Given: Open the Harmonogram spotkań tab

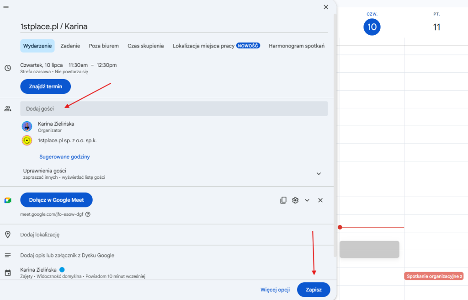Looking at the screenshot, I should [x=296, y=46].
